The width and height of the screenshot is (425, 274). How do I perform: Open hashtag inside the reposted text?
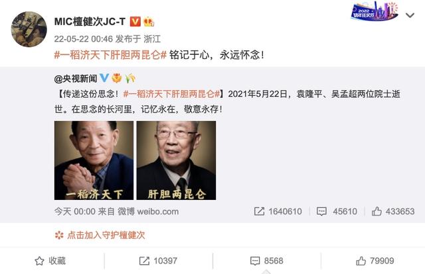pyautogui.click(x=171, y=94)
